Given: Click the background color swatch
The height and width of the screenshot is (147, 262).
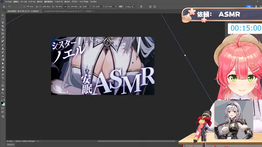Looking at the screenshot, I should (4, 104).
